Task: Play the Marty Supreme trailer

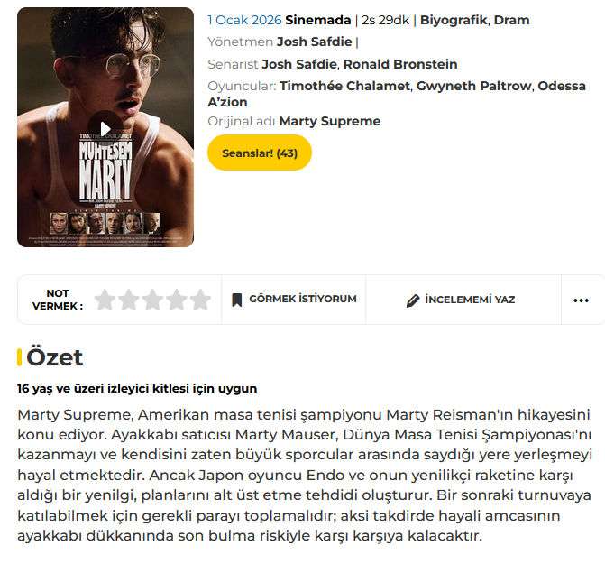Action: tap(105, 127)
